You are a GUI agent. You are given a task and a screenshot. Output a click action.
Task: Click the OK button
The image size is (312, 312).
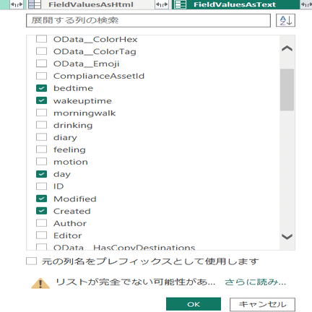tap(194, 304)
